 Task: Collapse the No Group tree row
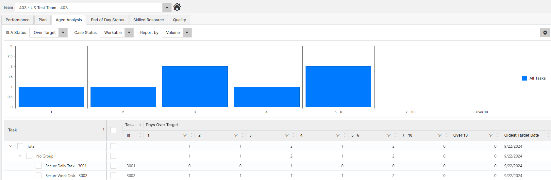pyautogui.click(x=20, y=156)
